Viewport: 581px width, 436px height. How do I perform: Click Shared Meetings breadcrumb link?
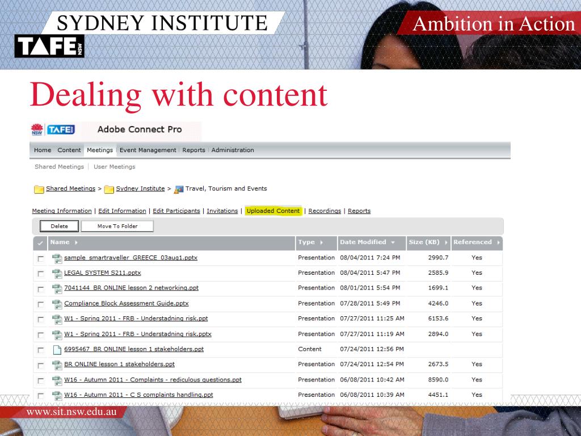click(x=71, y=188)
